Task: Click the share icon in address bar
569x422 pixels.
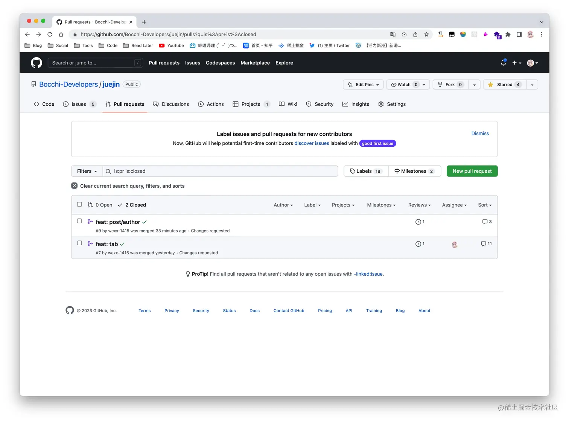Action: pos(415,34)
